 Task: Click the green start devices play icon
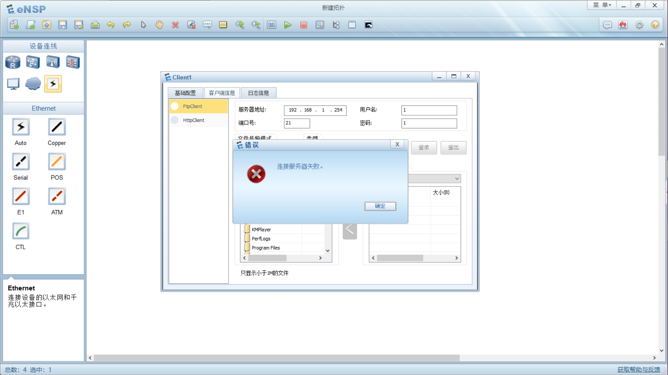pos(287,25)
